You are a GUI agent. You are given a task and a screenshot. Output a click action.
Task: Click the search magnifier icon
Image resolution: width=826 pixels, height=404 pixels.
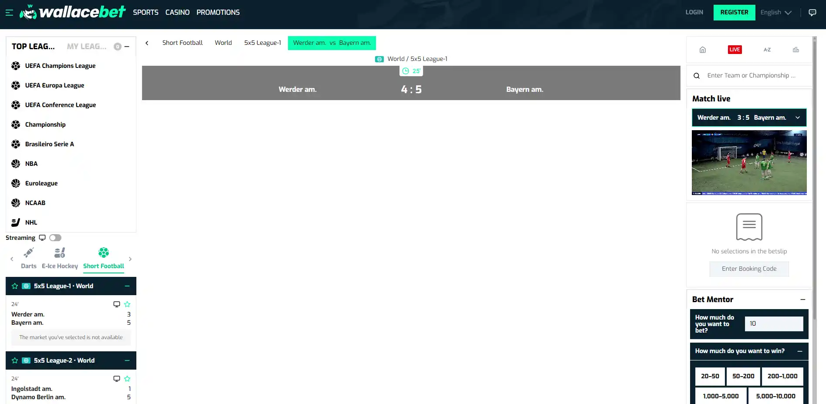697,76
